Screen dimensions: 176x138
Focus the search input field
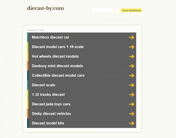(105, 10)
